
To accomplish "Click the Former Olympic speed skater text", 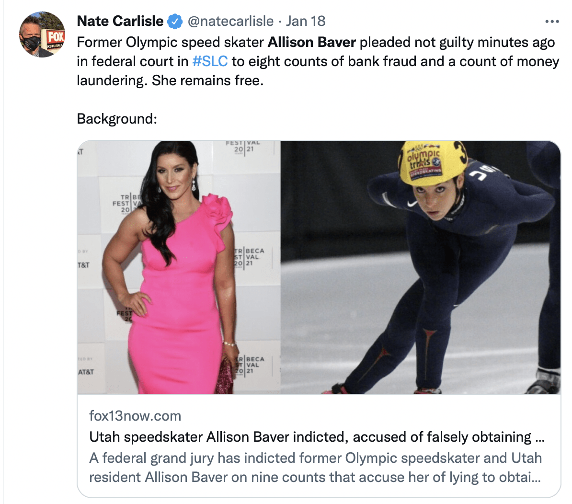I will (x=170, y=42).
